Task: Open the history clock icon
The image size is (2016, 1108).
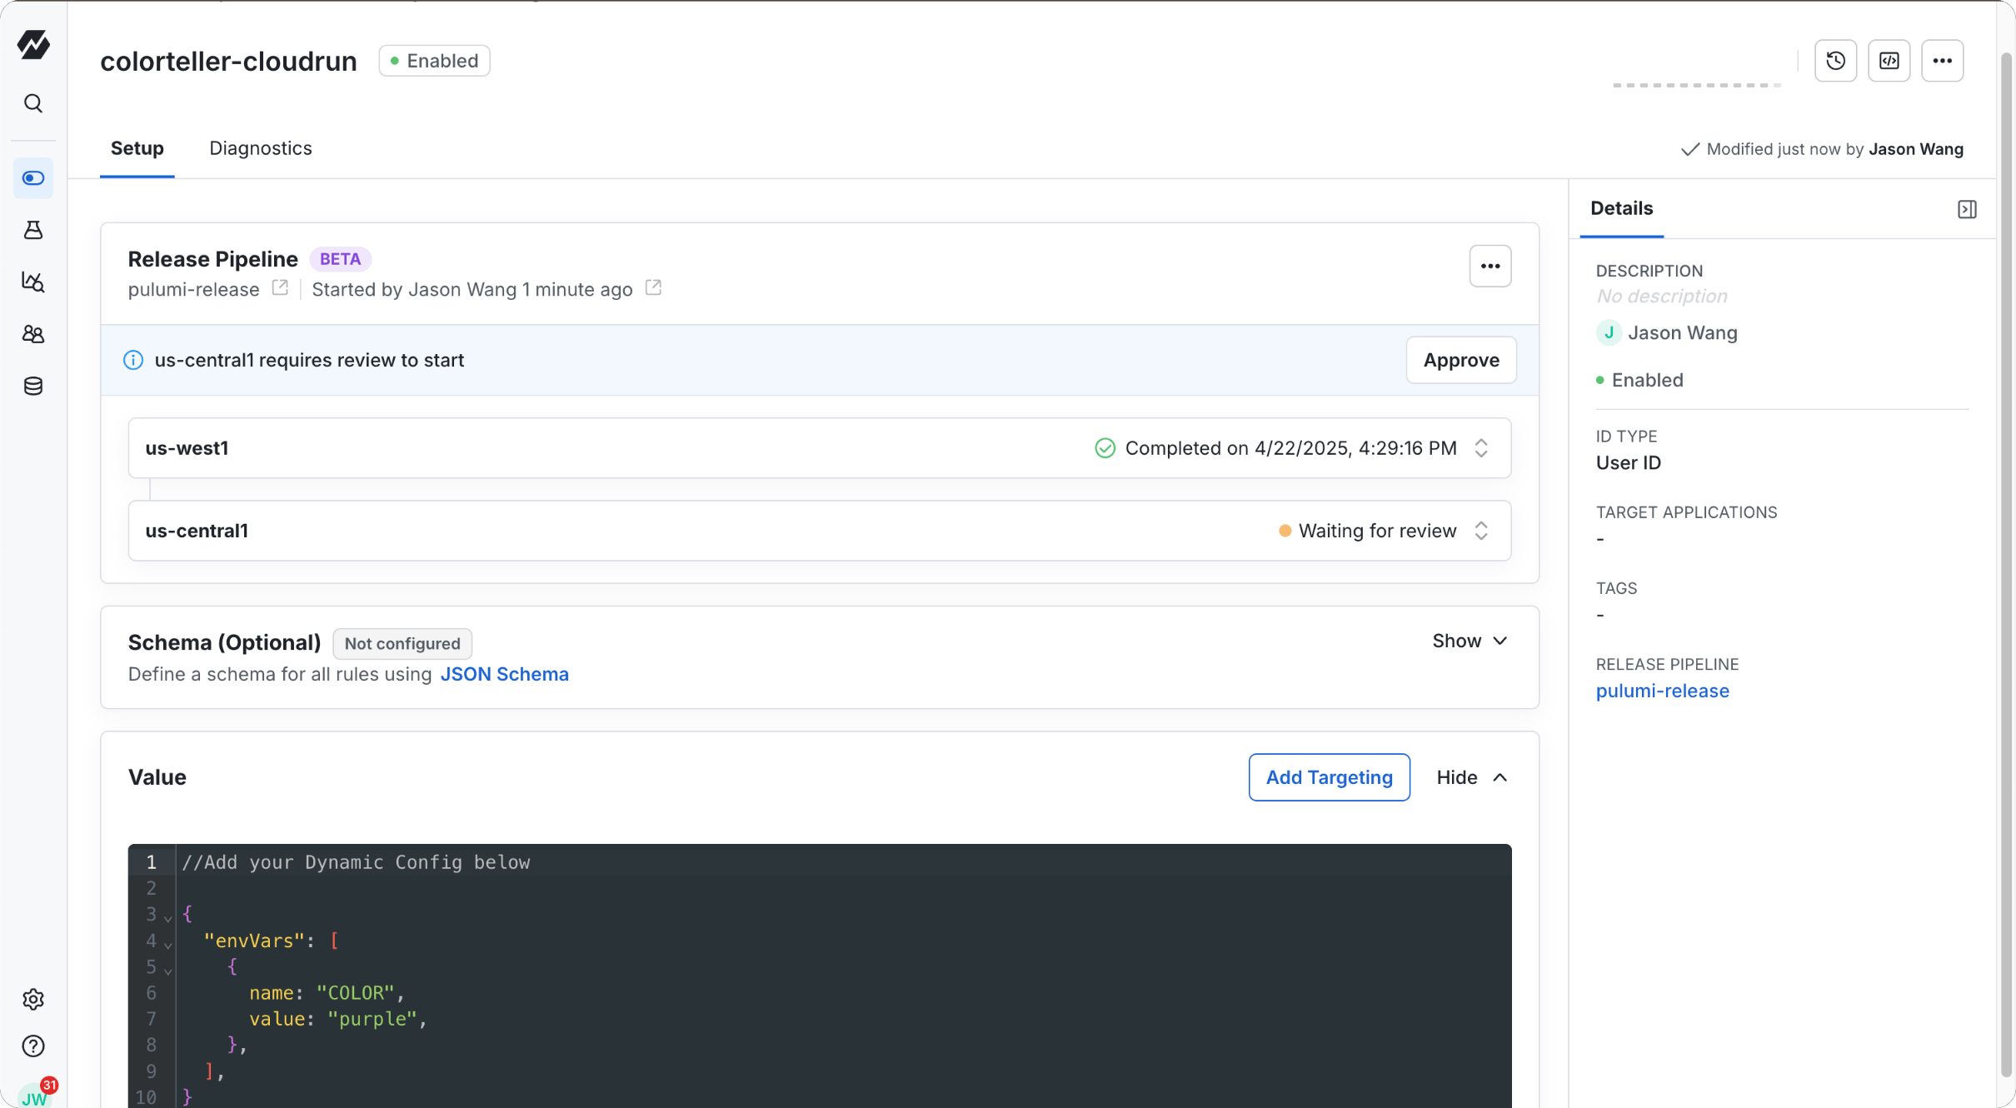Action: (1835, 61)
